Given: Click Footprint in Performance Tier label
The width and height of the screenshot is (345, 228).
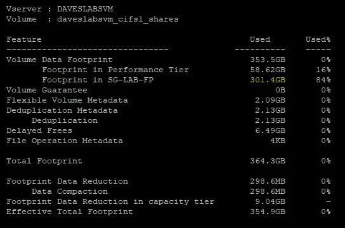Looking at the screenshot, I should point(115,70).
